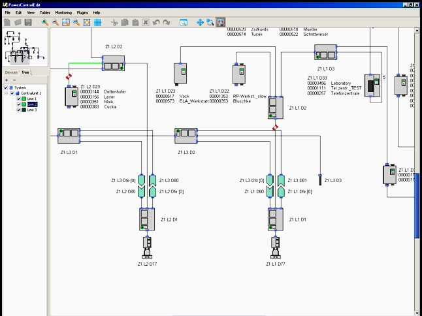Select Line 2 in the tree
This screenshot has width=422, height=316.
click(x=31, y=104)
